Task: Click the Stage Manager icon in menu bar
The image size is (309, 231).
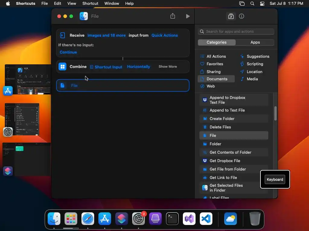Action: [242, 4]
